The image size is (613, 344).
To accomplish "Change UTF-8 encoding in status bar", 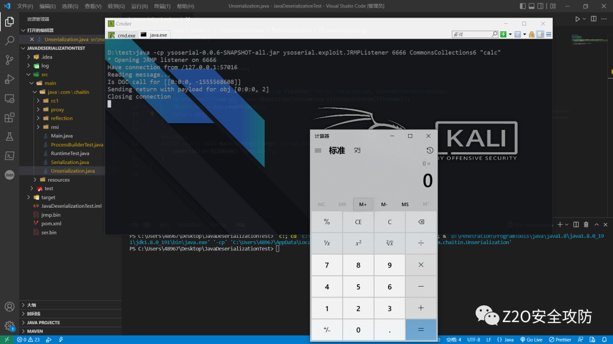I will [473, 339].
